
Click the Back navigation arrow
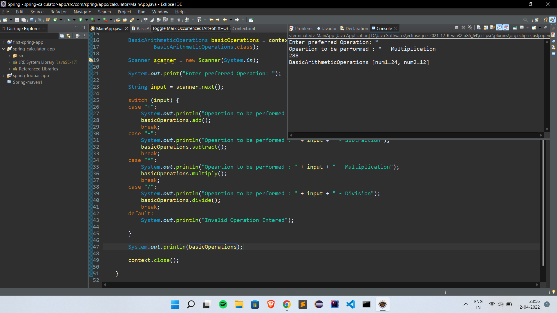tap(225, 20)
